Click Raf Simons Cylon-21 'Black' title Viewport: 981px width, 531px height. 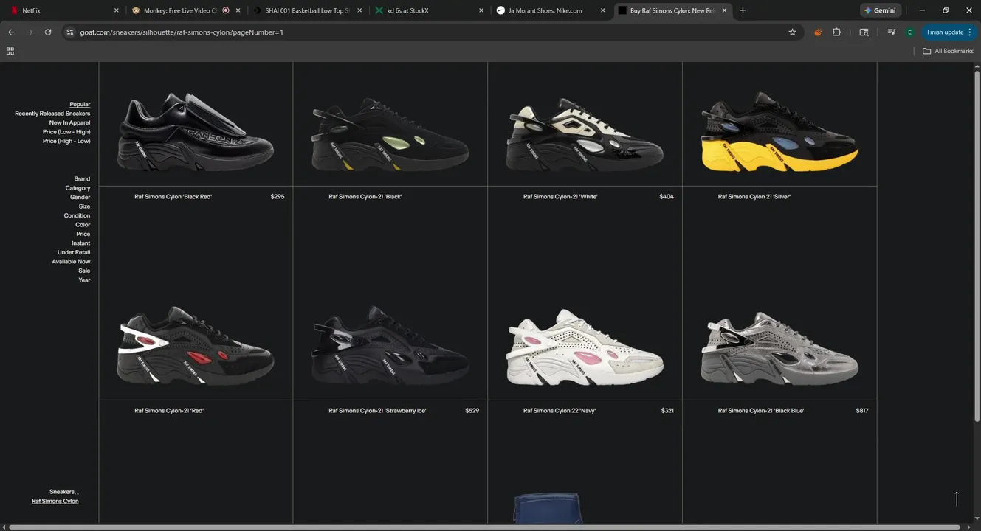(365, 197)
